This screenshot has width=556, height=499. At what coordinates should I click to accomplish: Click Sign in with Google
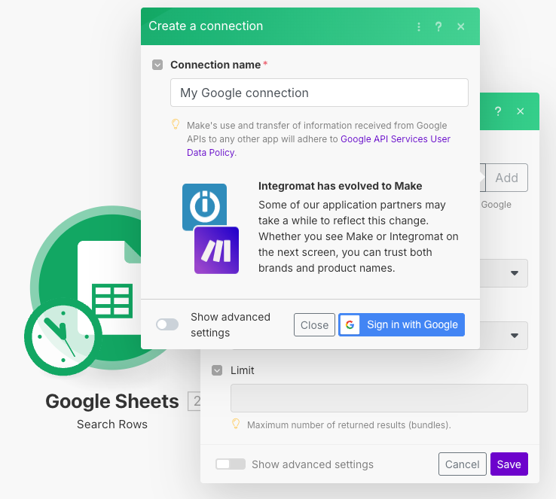tap(402, 324)
